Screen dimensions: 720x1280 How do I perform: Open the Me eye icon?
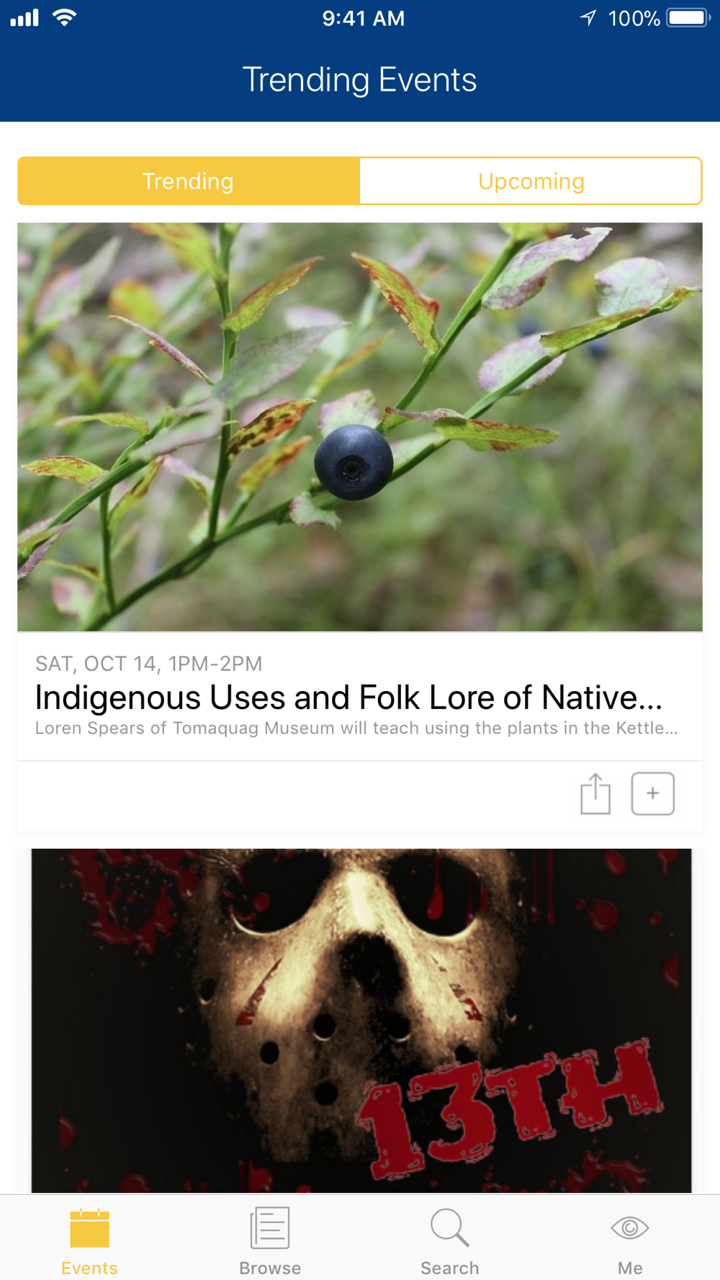click(x=630, y=1227)
